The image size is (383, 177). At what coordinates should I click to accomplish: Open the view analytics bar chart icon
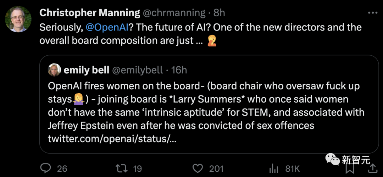(x=274, y=168)
